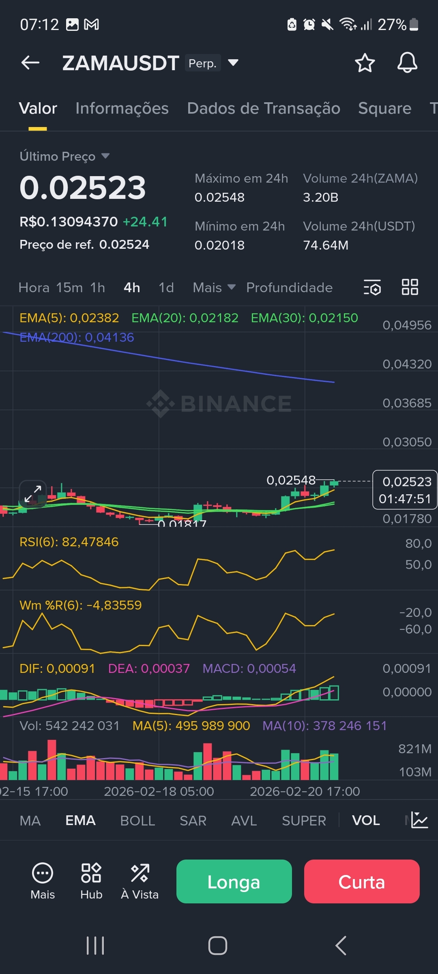Toggle AVL indicator
Screen dimensions: 438x974
(244, 820)
